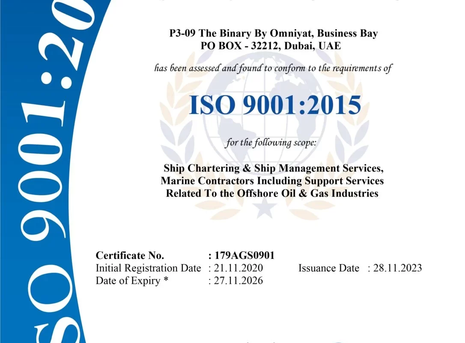Click the 'Certificate No.' label
Screen dimensions: 465x343
pos(130,256)
